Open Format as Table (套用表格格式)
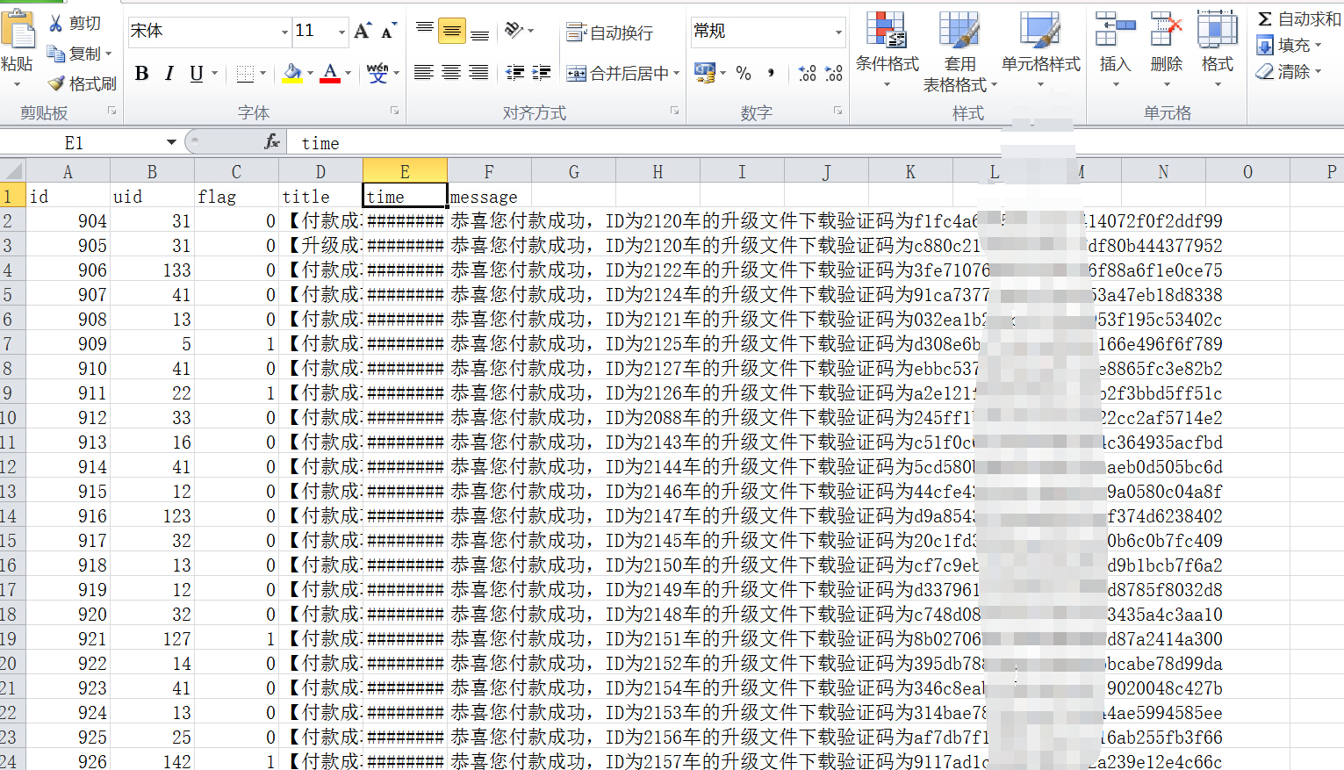 [959, 50]
